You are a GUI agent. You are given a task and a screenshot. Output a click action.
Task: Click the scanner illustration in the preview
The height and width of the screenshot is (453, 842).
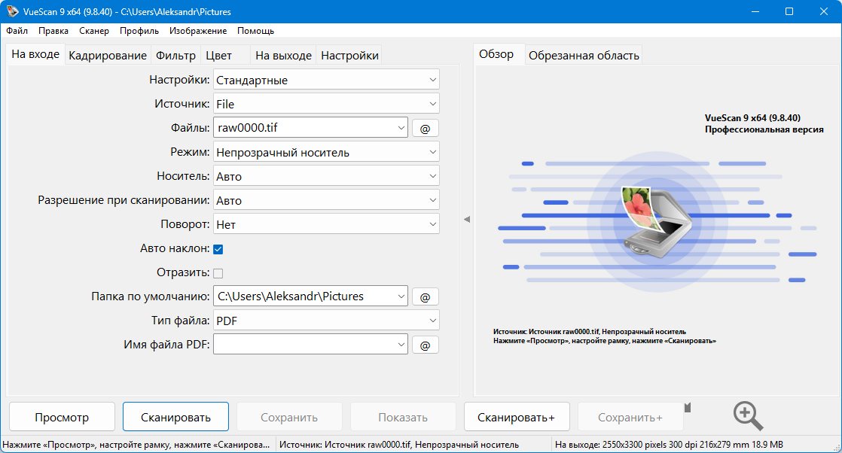coord(657,223)
